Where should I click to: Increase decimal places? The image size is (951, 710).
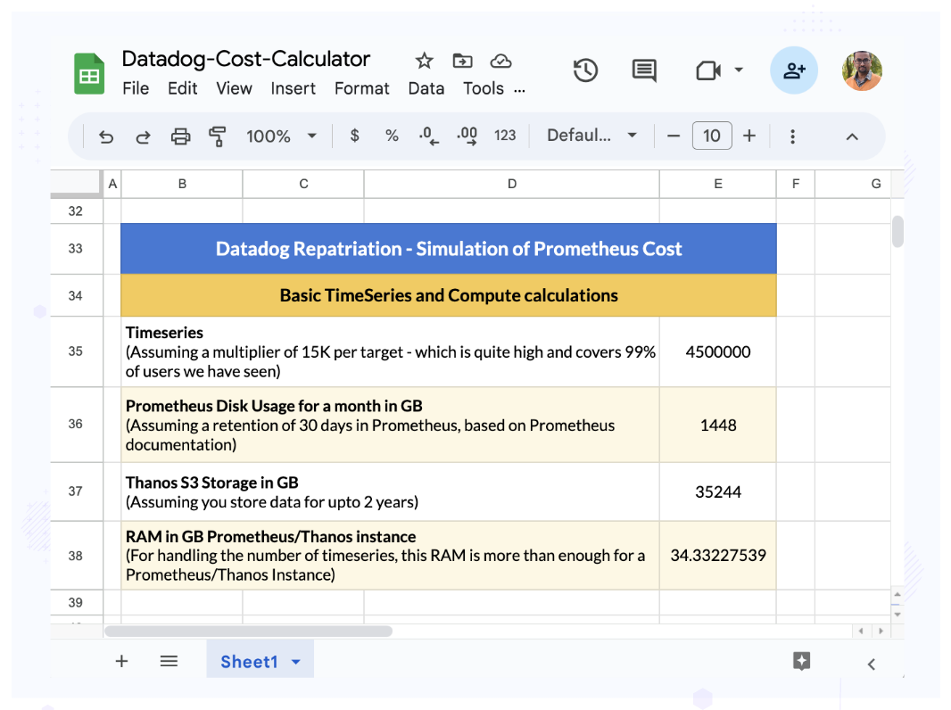(467, 136)
